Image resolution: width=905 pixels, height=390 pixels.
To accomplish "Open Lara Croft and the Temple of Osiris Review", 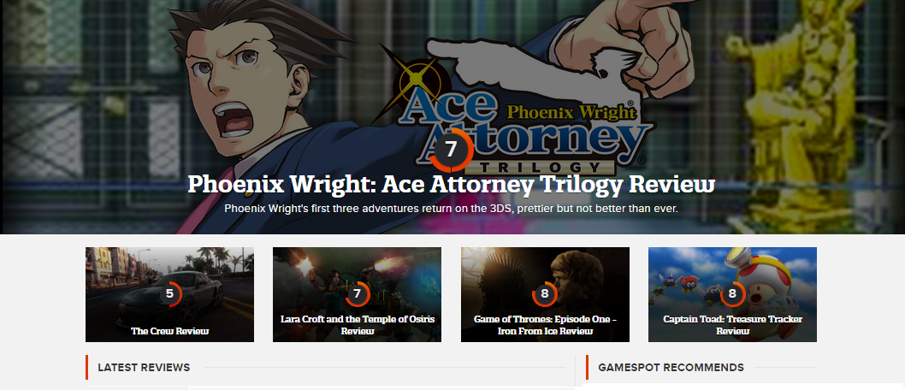I will click(358, 325).
